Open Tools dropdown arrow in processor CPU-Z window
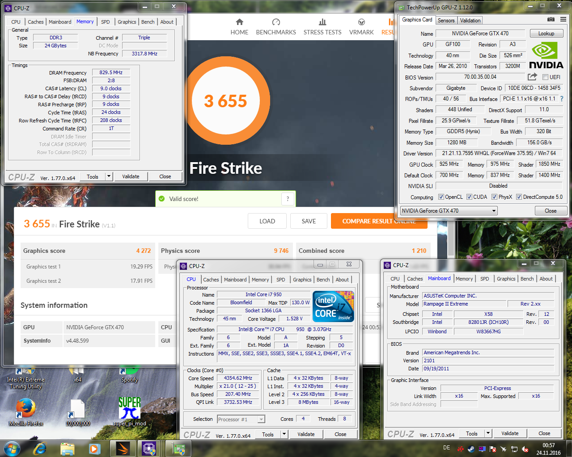This screenshot has width=572, height=457. pos(284,434)
